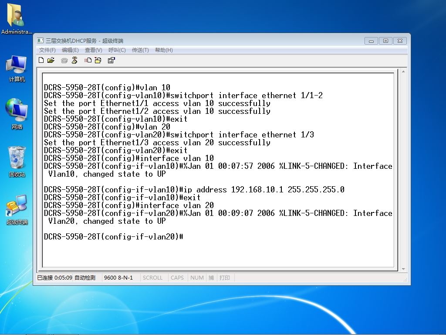
Task: Click the Open file toolbar icon
Action: tap(51, 60)
